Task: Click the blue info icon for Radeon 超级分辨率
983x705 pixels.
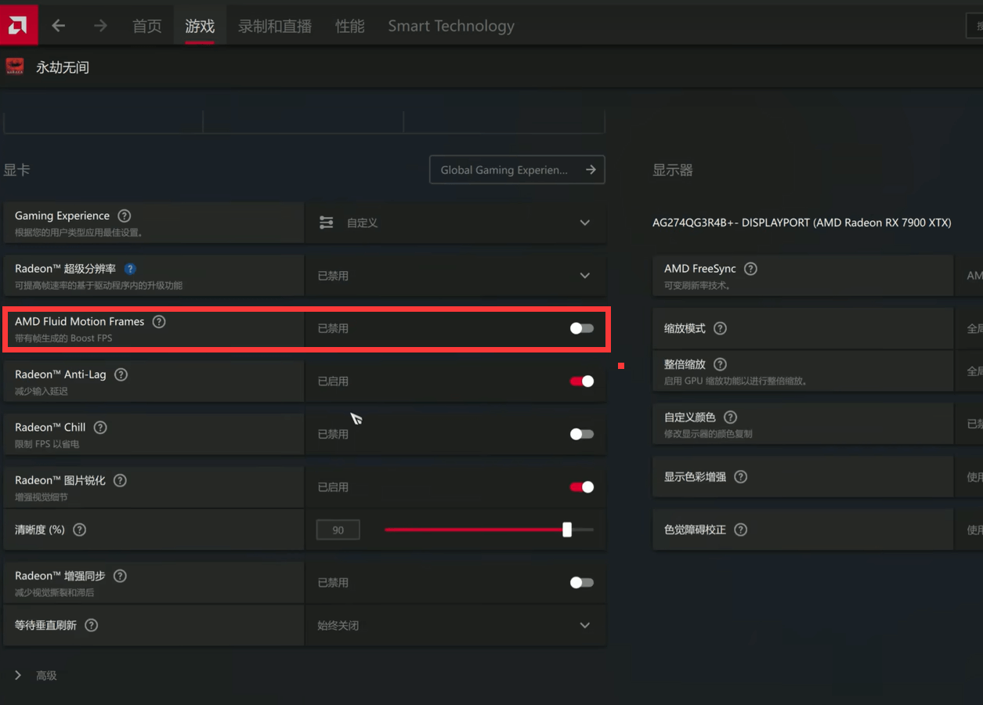Action: (x=131, y=269)
